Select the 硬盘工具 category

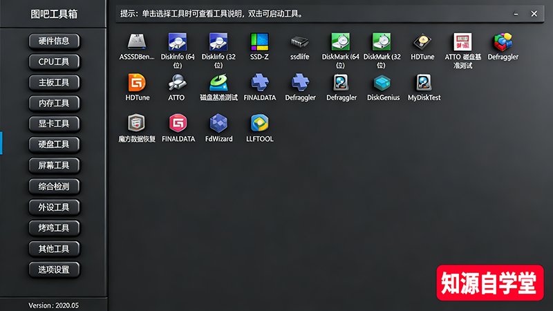[54, 144]
